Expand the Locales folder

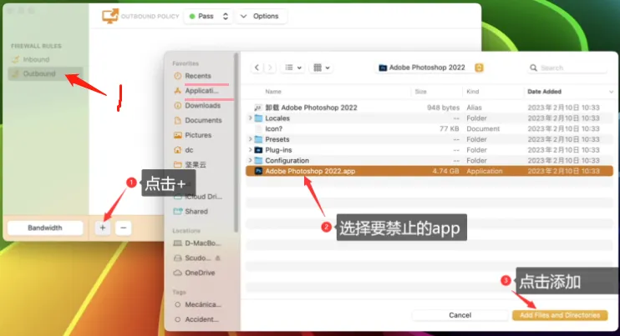pos(251,118)
